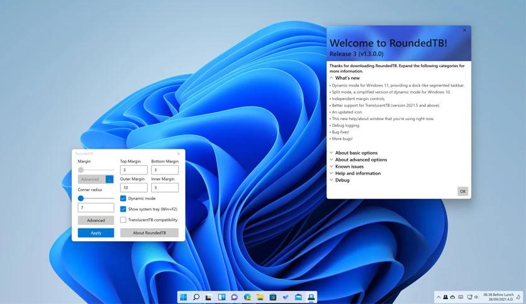The image size is (526, 304).
Task: Expand About advanced options section
Action: coord(358,160)
